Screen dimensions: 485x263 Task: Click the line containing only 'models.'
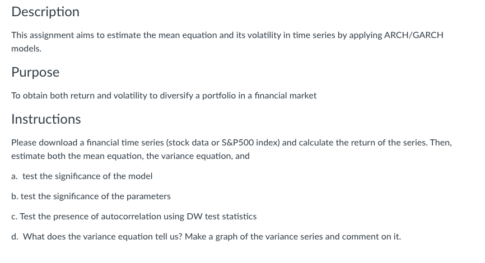point(26,49)
